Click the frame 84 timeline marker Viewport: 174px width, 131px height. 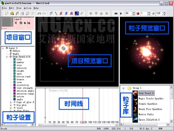[83, 122]
